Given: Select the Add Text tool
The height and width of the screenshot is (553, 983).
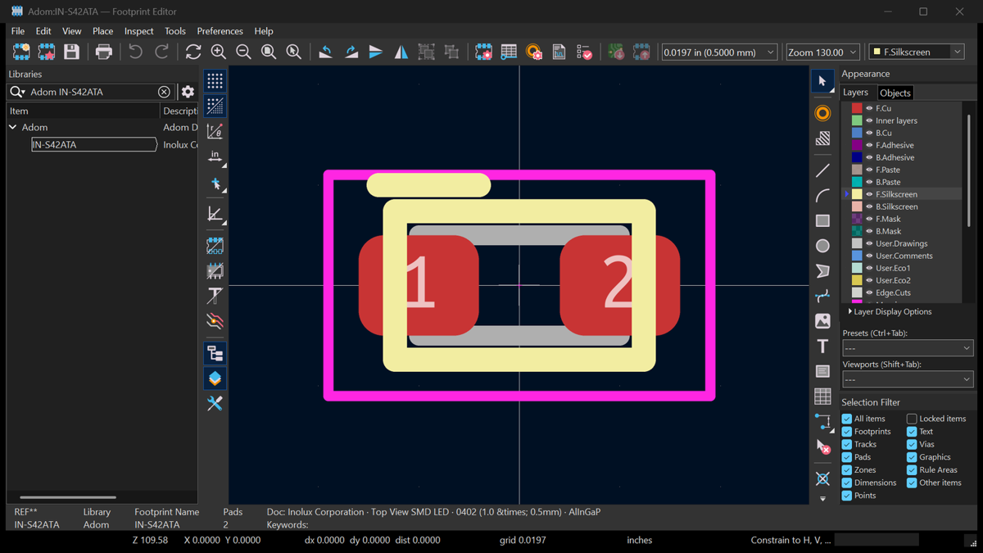Looking at the screenshot, I should tap(822, 346).
